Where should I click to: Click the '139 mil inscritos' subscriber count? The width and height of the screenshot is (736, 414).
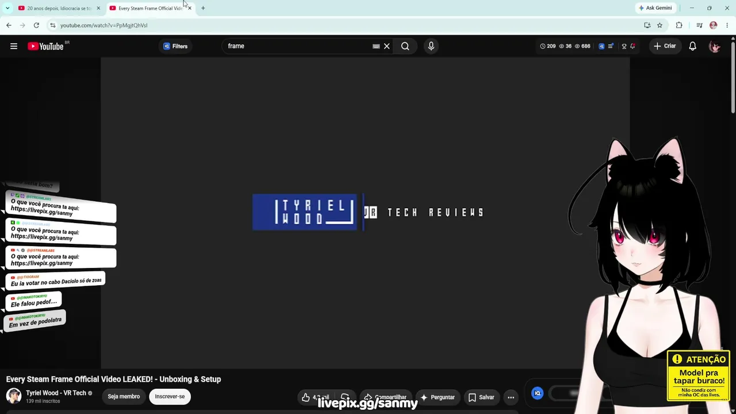(x=43, y=401)
